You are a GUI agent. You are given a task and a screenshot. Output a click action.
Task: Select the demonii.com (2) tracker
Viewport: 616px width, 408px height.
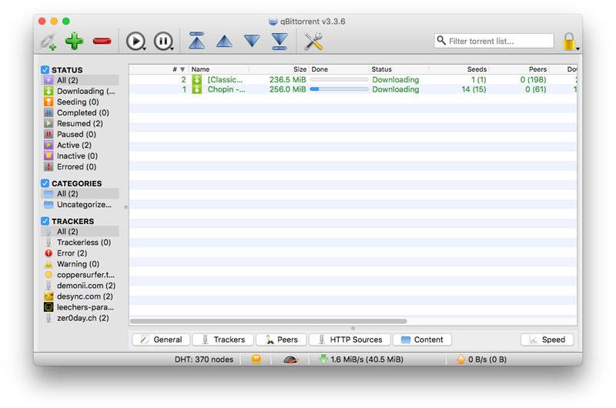point(80,286)
